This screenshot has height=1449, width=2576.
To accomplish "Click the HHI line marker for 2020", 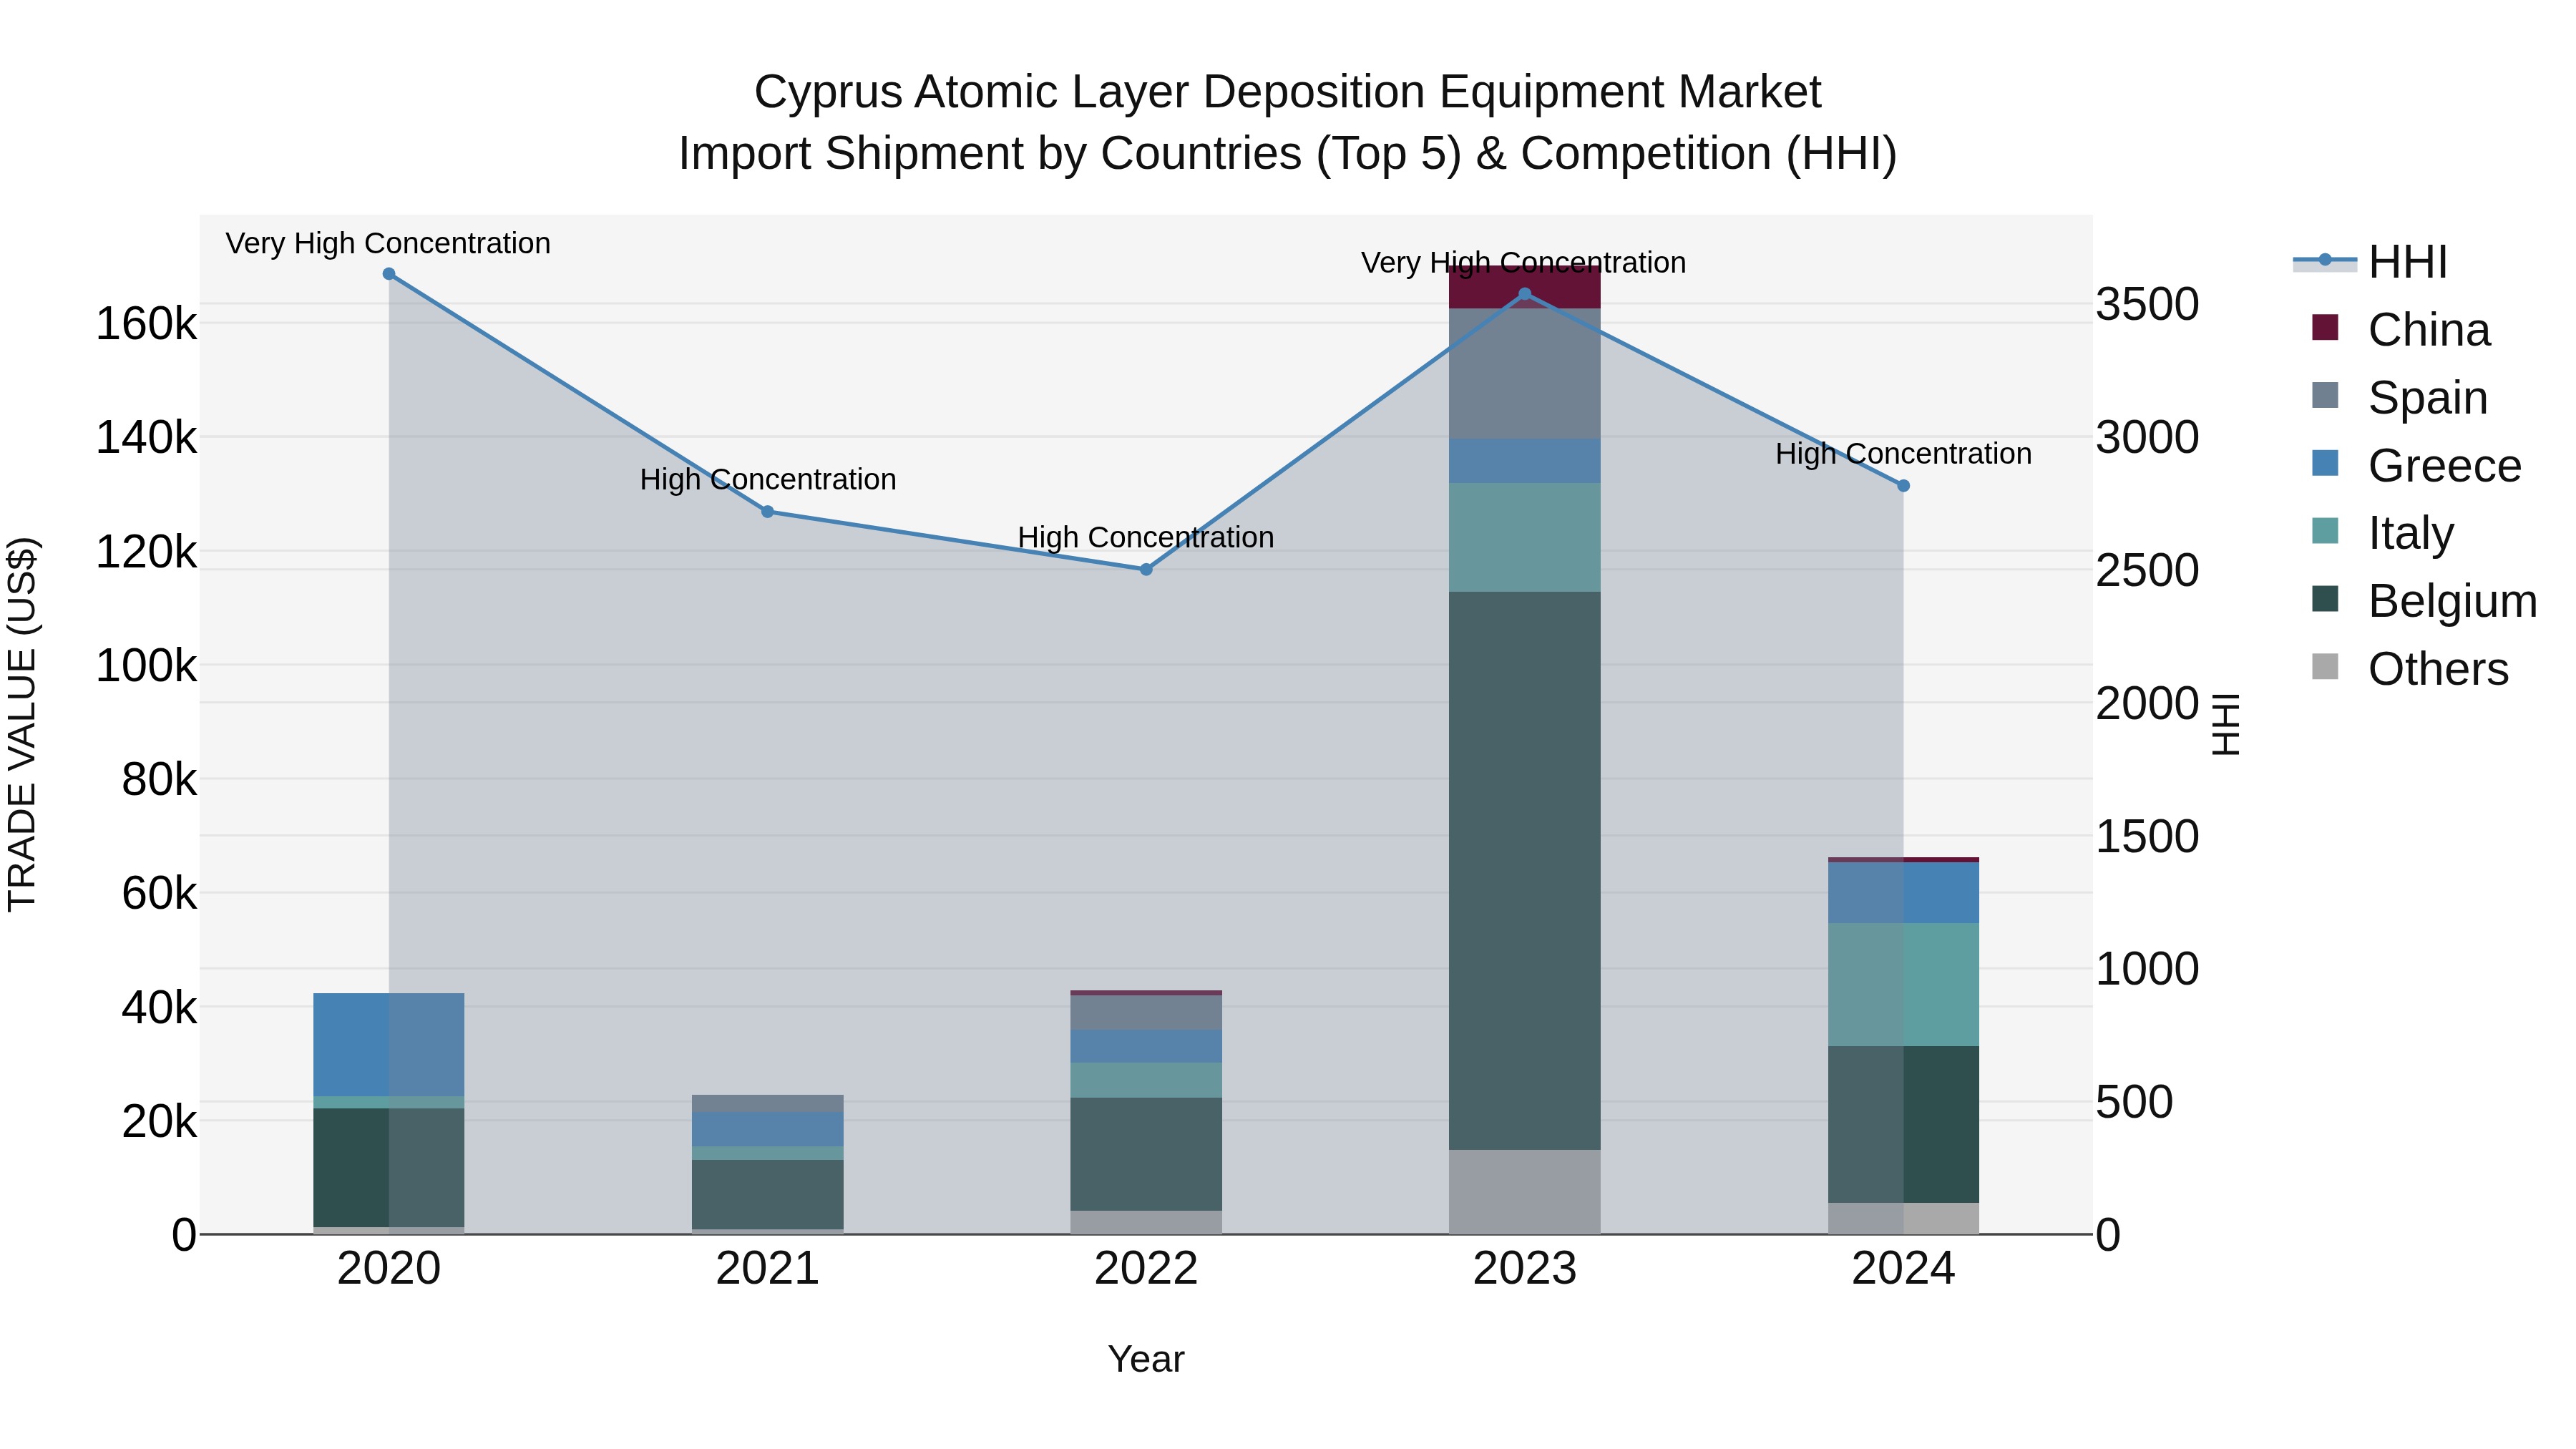I will click(389, 274).
